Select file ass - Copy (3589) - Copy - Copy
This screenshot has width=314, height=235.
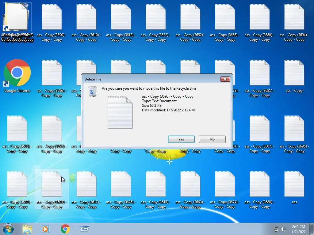click(17, 190)
